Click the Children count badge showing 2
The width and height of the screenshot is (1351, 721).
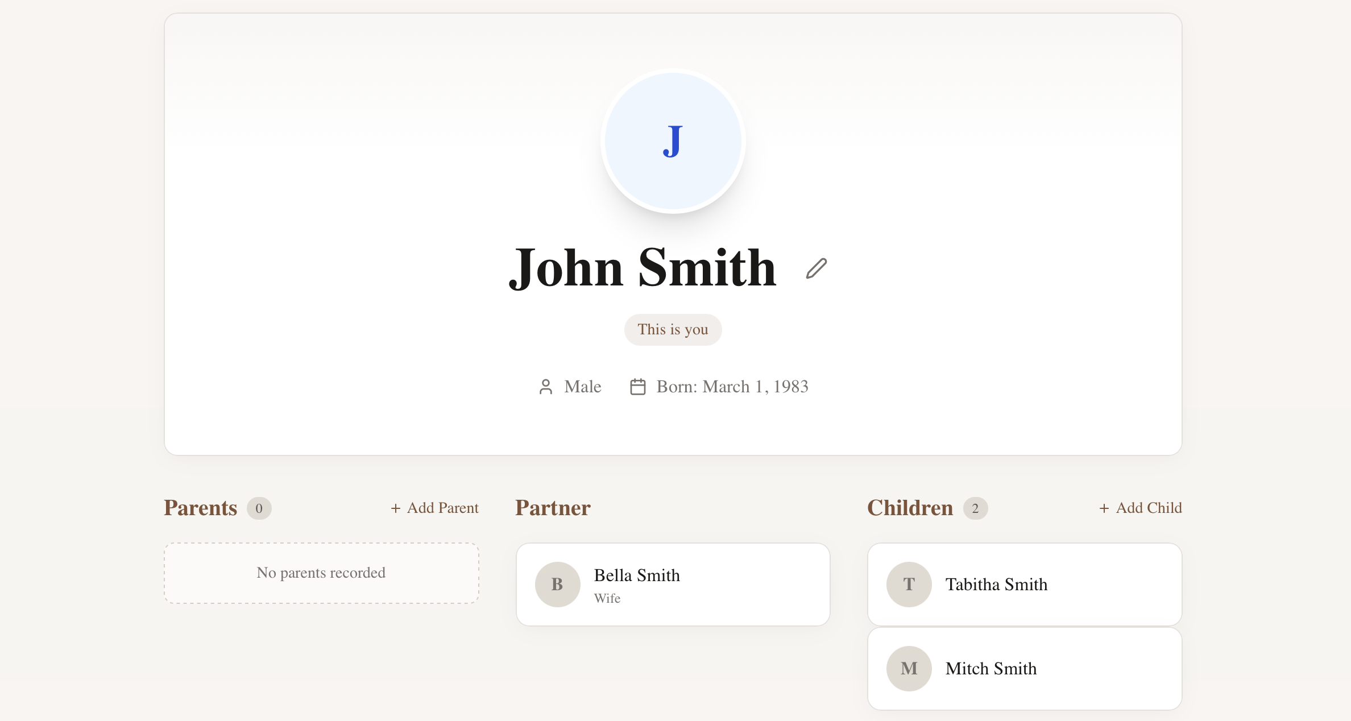coord(976,508)
